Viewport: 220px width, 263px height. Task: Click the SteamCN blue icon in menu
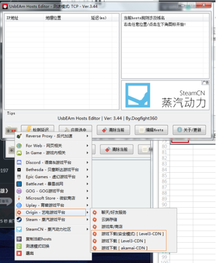(19, 229)
